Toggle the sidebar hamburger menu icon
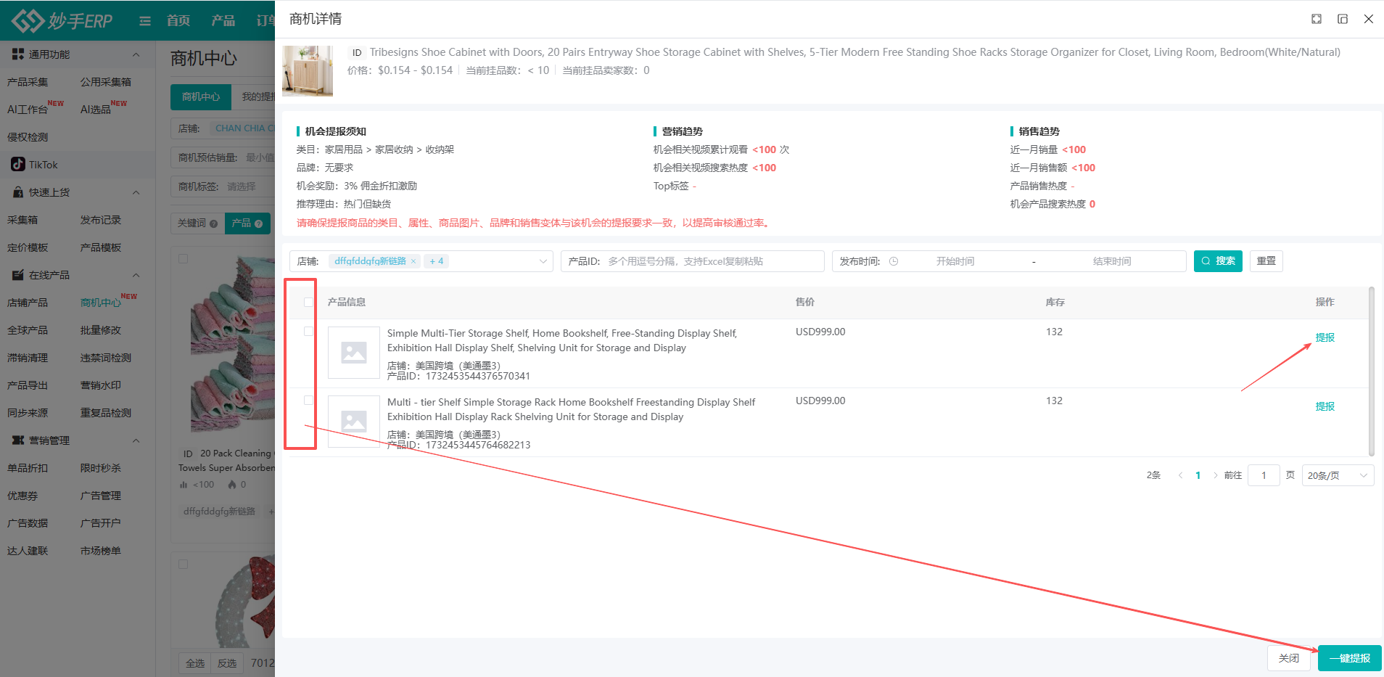The image size is (1384, 677). pyautogui.click(x=145, y=21)
